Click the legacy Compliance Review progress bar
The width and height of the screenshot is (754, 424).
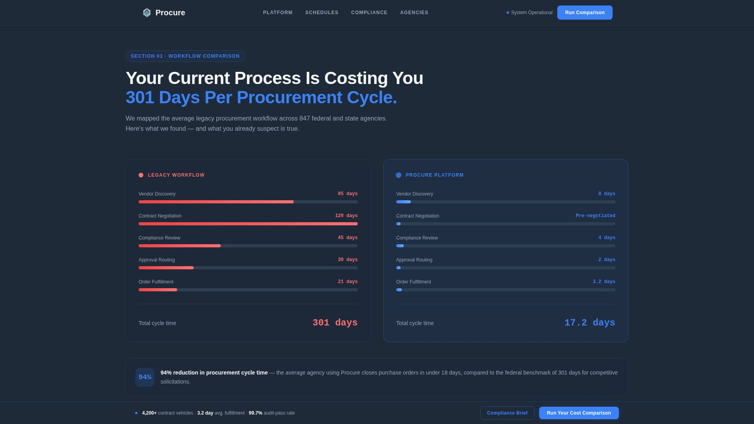pos(248,246)
